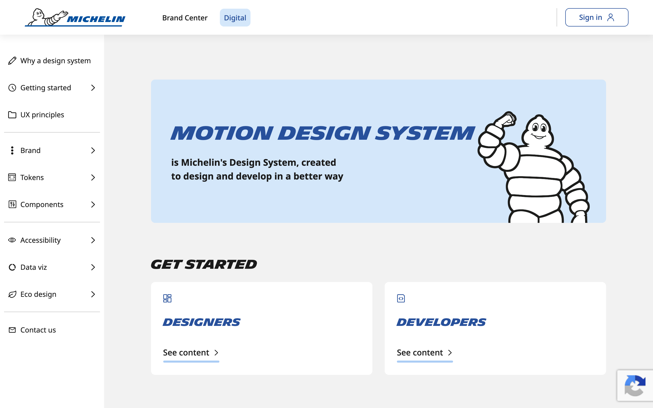Click the three-dots icon beside Brand
653x408 pixels.
coord(12,150)
